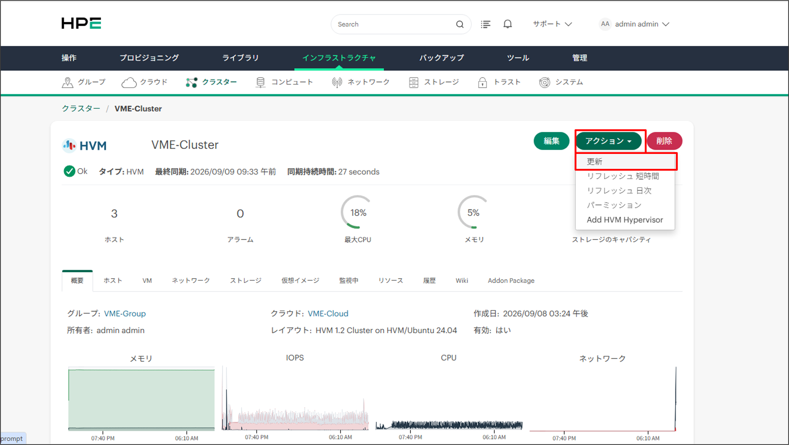
Task: Open the VME-Cloud link
Action: pos(328,313)
